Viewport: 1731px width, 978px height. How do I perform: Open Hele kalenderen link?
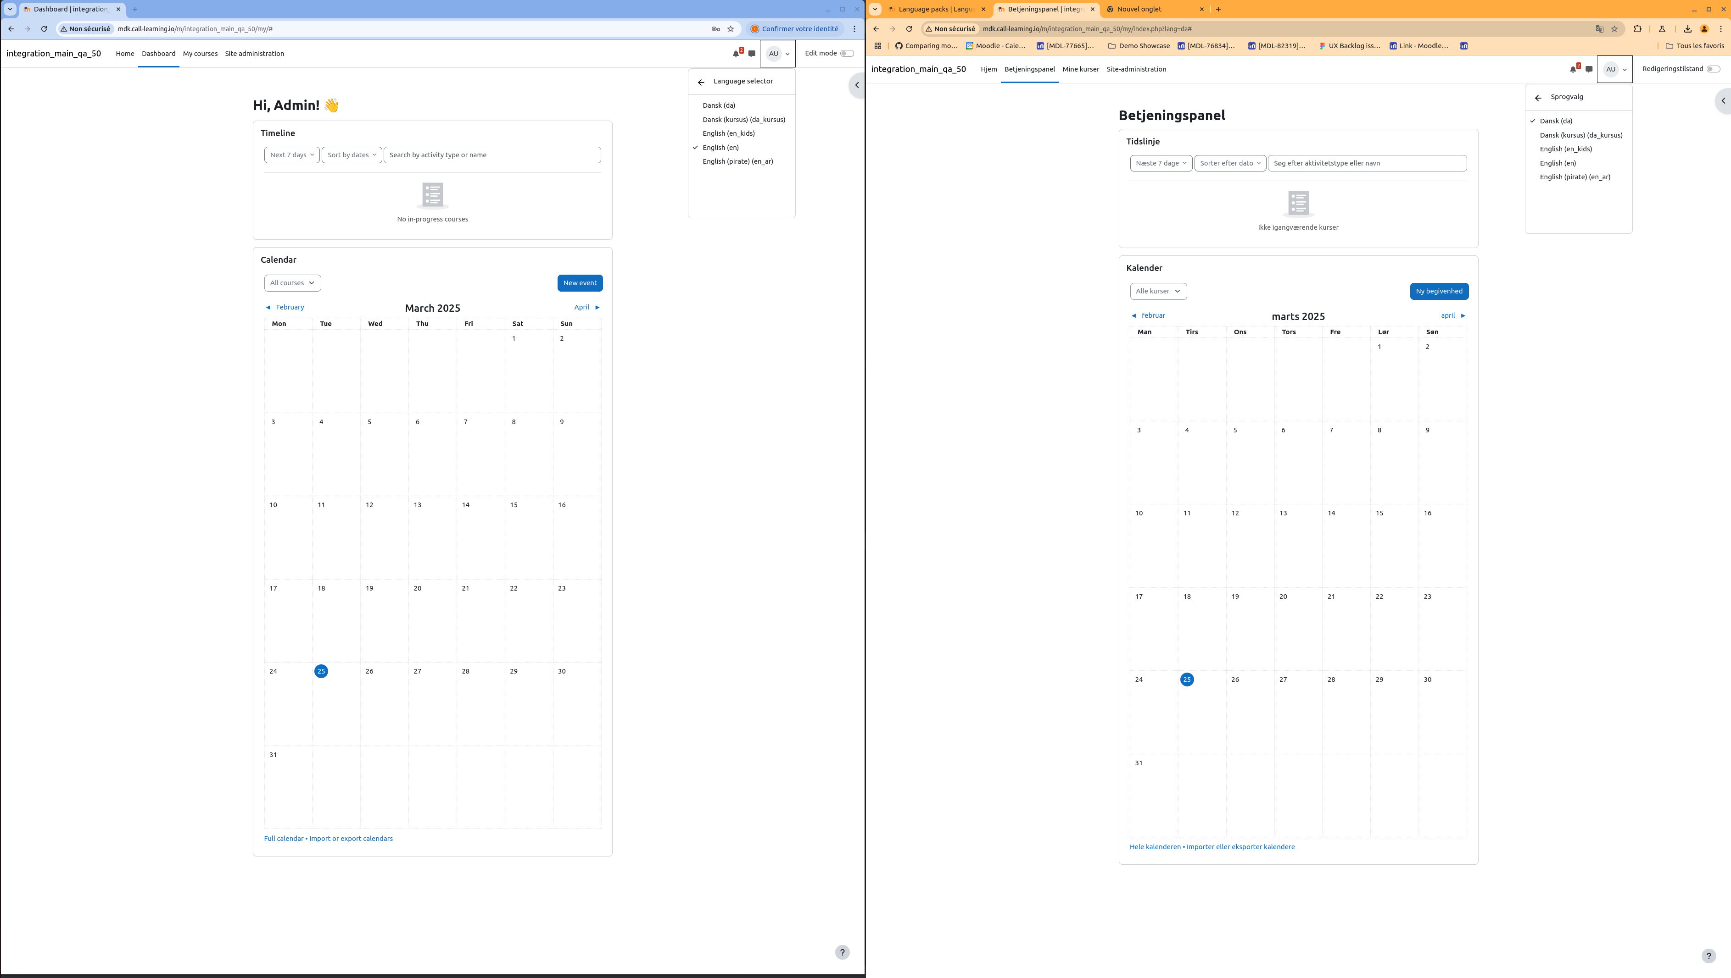1155,847
